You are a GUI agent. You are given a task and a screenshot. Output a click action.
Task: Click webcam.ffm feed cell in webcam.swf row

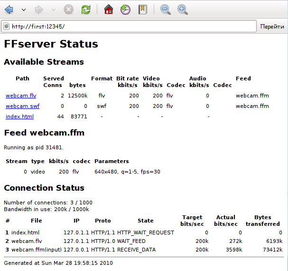pos(252,106)
